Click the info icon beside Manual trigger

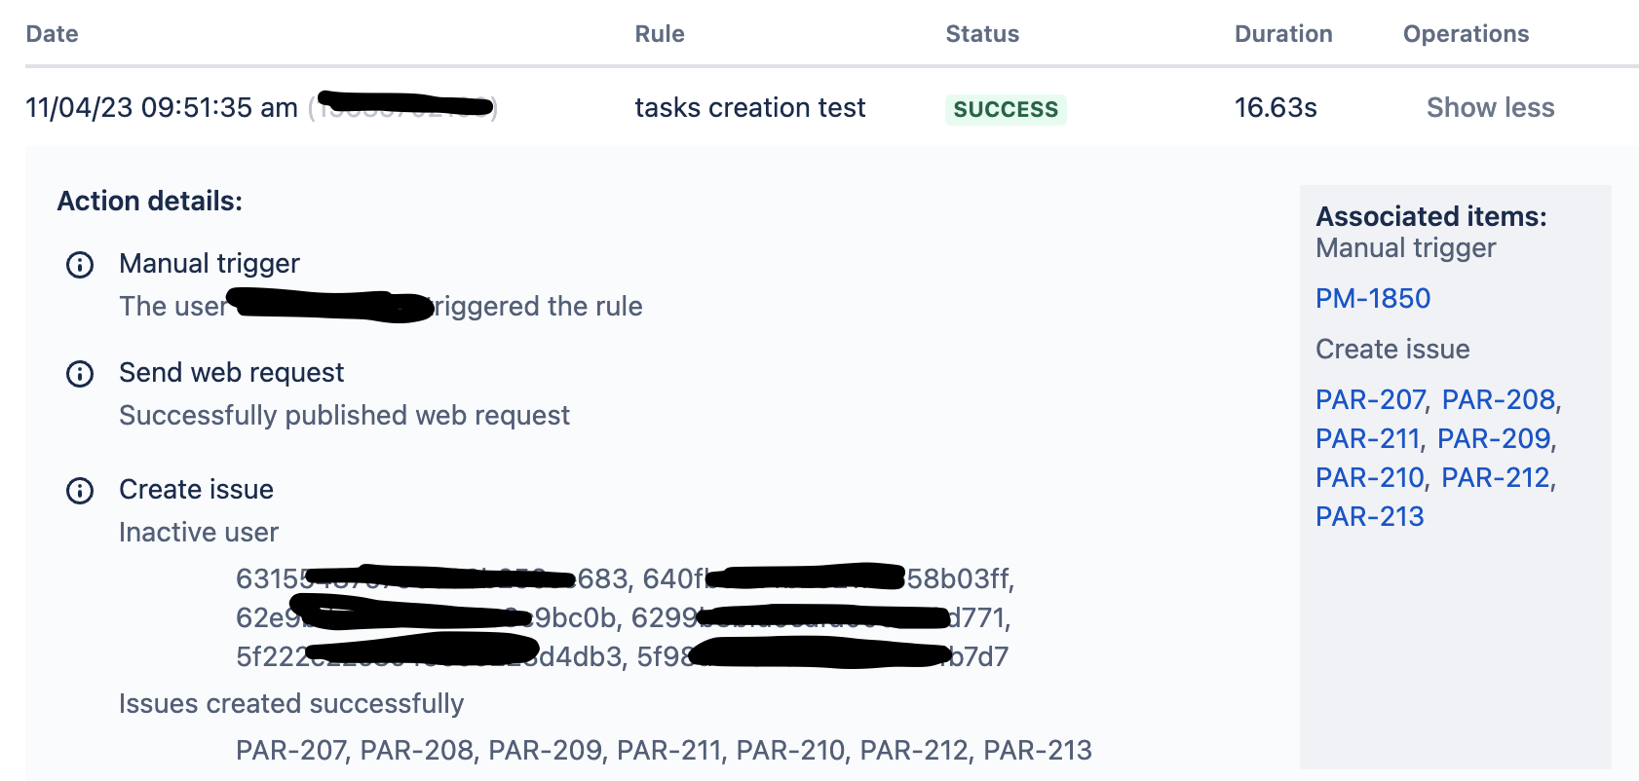pos(80,265)
